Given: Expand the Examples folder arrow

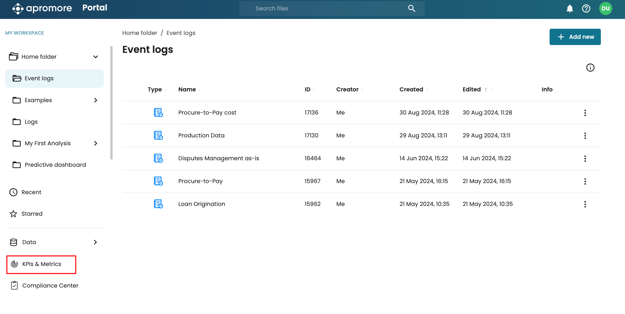Looking at the screenshot, I should 96,100.
